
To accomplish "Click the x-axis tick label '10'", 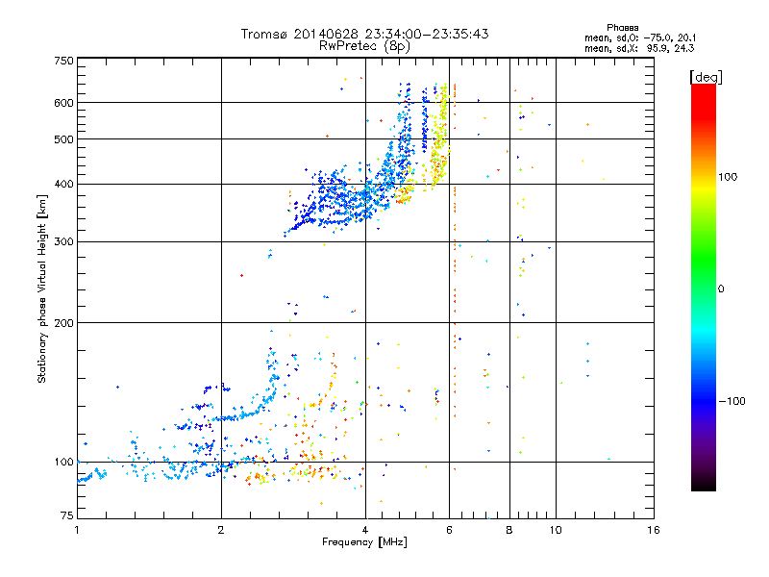I will 556,530.
